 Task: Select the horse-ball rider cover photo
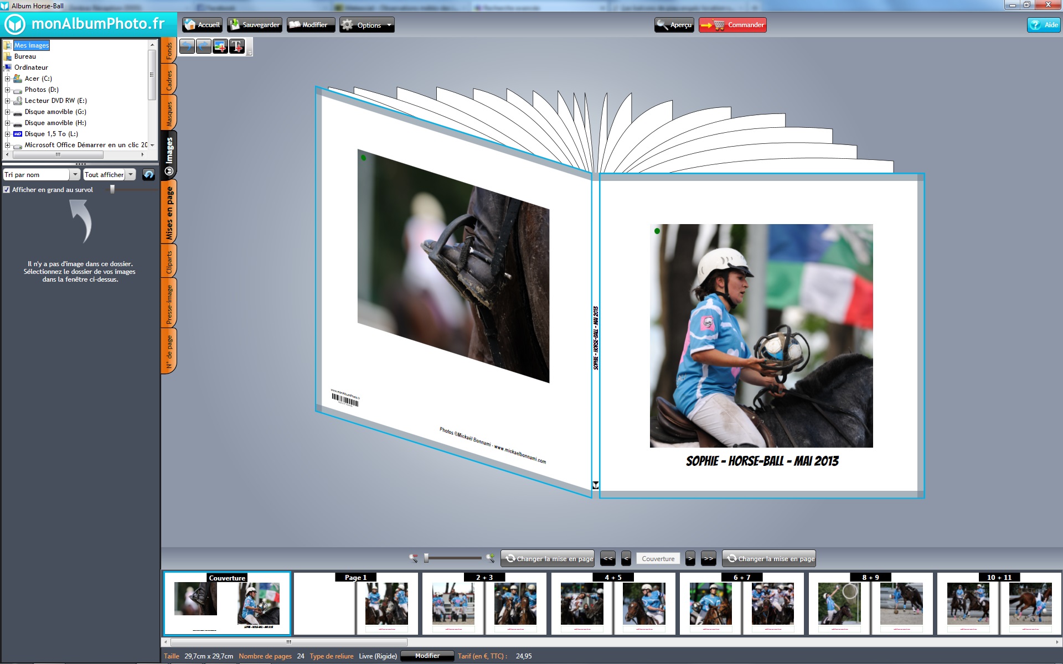tap(761, 336)
